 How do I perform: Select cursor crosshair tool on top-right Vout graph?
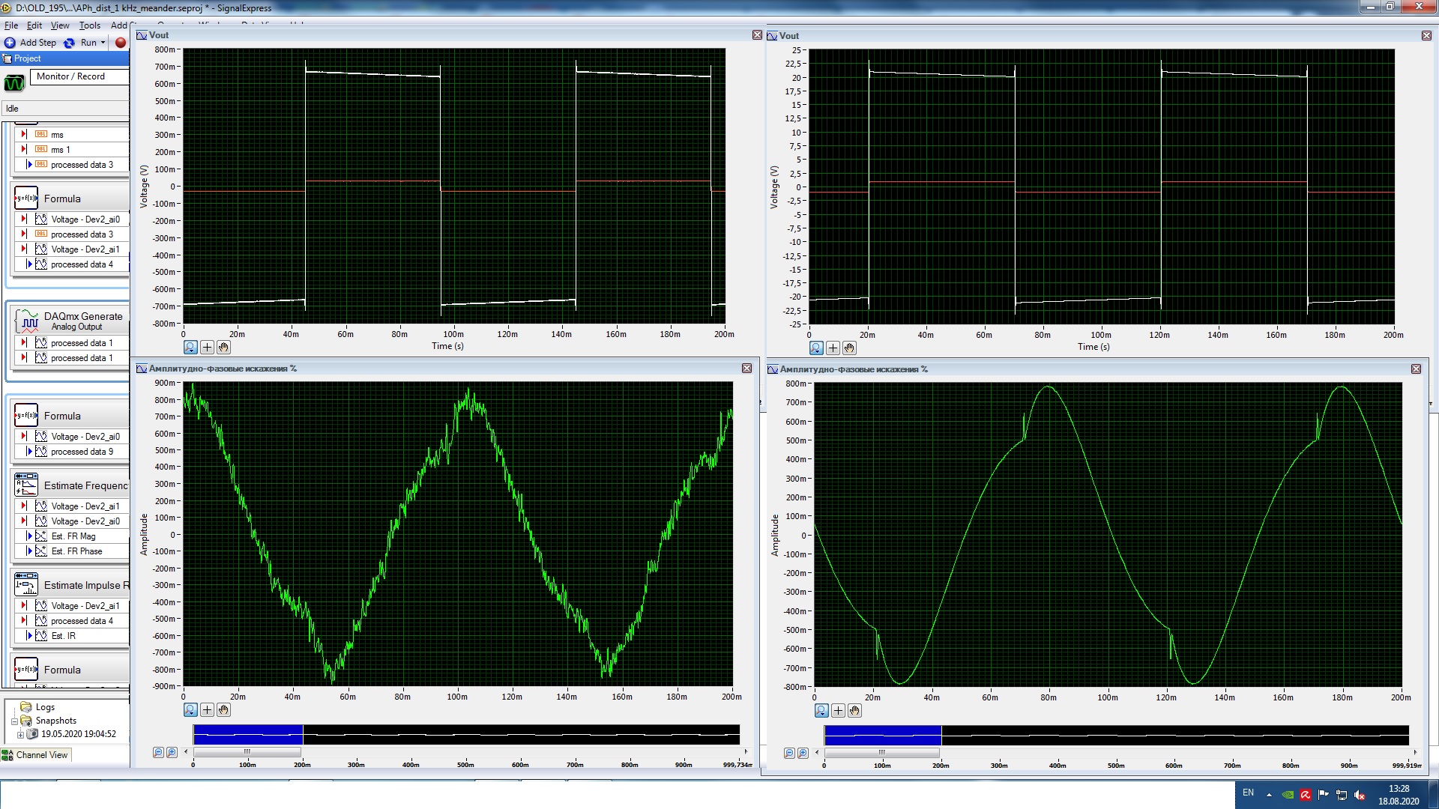point(833,348)
